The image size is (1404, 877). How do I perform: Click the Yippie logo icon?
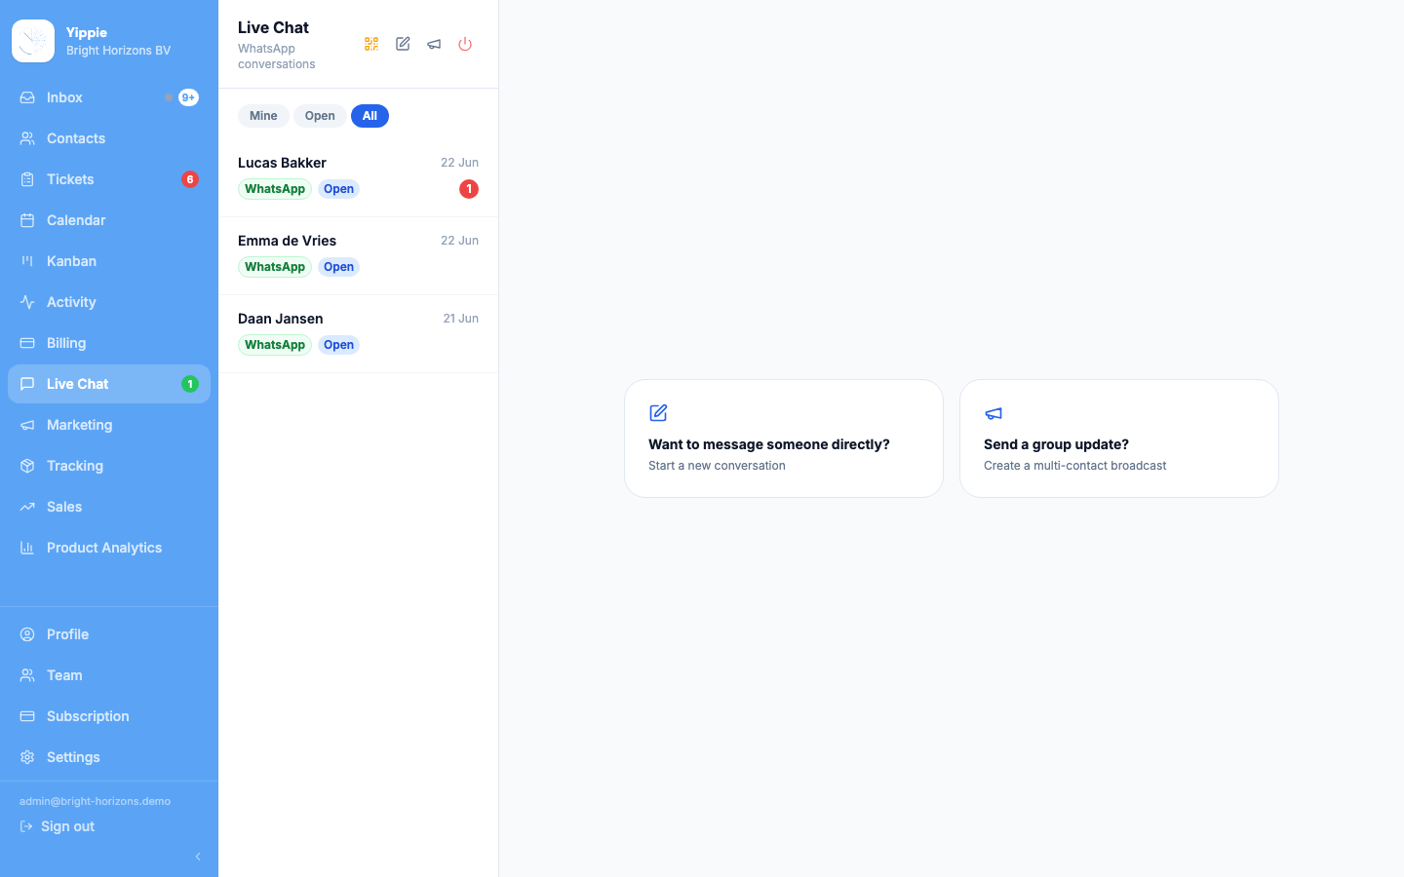click(33, 41)
